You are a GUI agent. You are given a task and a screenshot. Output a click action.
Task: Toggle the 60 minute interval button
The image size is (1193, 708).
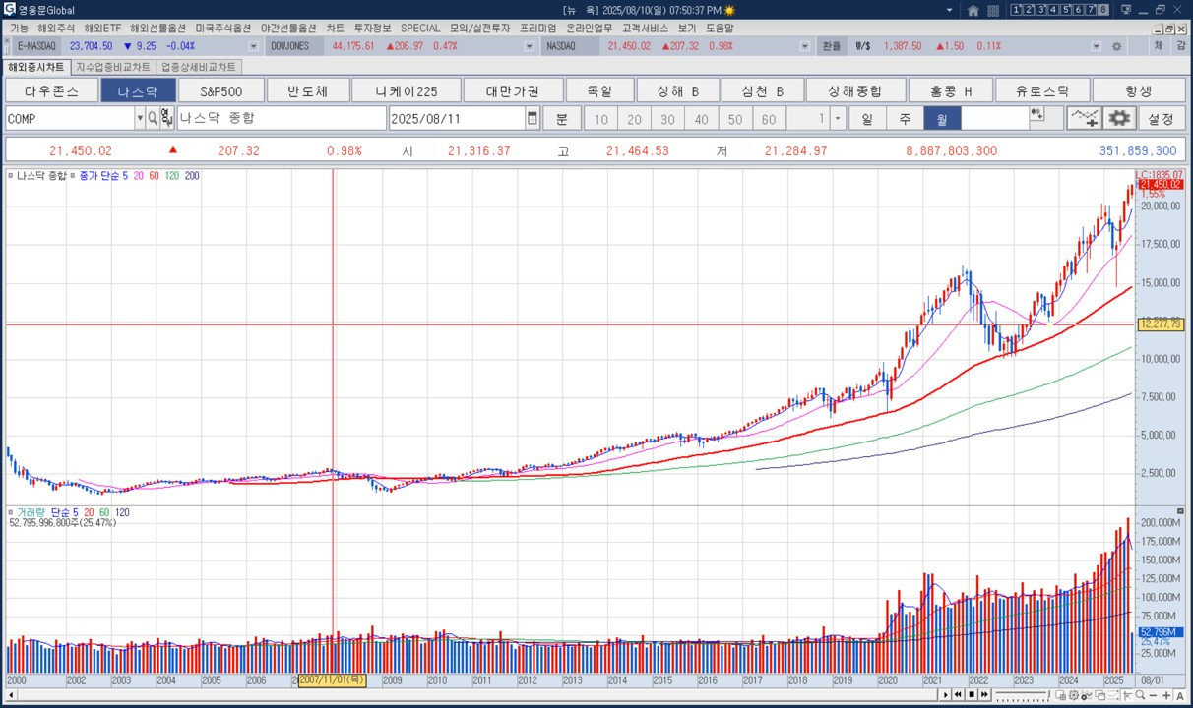[769, 118]
